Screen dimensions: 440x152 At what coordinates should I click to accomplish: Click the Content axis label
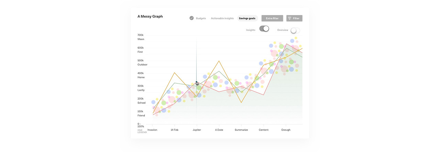(x=264, y=130)
